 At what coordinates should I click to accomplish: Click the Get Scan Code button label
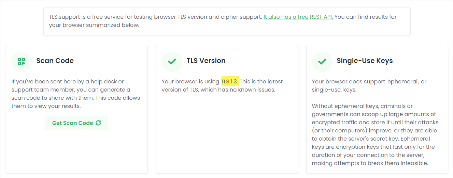point(72,123)
